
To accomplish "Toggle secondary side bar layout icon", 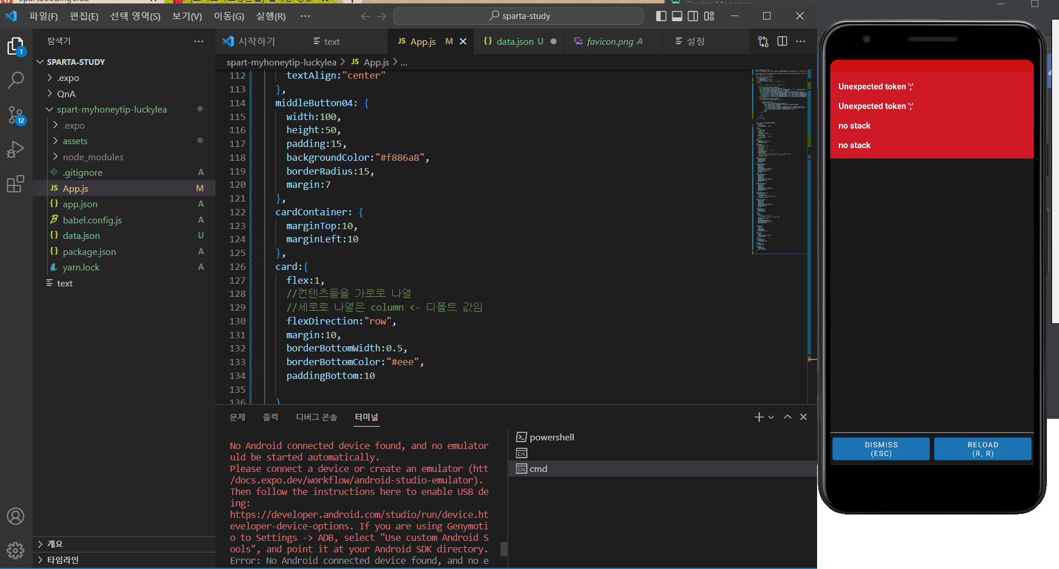I will [x=693, y=16].
